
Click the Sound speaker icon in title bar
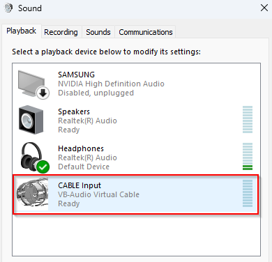pyautogui.click(x=8, y=8)
